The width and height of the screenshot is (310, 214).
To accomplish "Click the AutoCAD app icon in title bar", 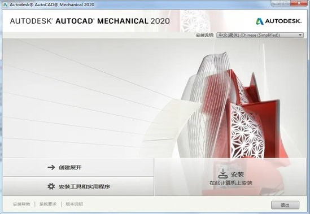I will click(5, 5).
